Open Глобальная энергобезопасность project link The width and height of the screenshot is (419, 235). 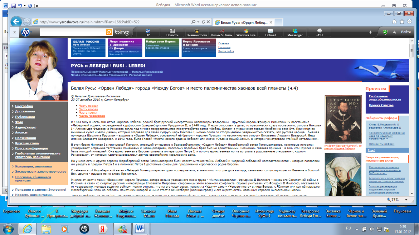tap(385, 98)
